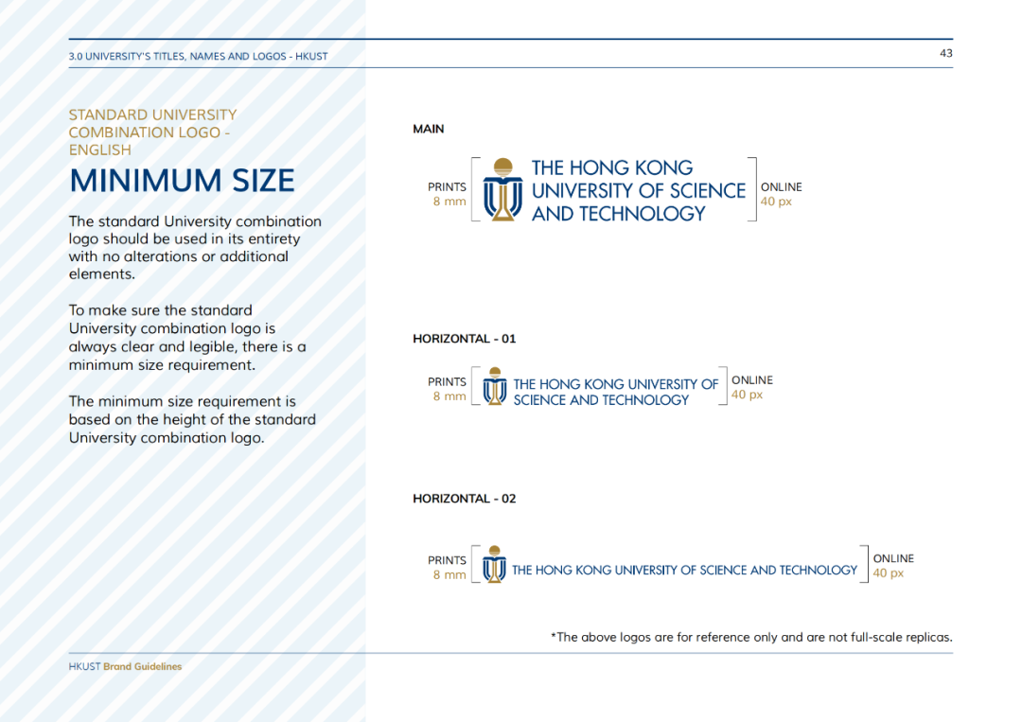
Task: Click the single-line university name in Horizontal 02
Action: (684, 571)
